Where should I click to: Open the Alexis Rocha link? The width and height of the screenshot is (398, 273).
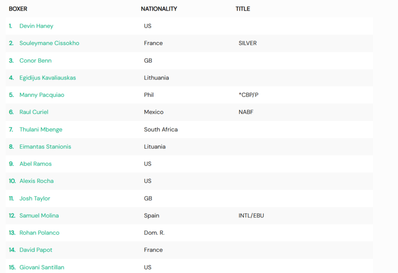(37, 181)
